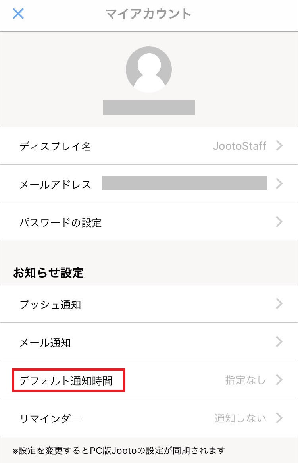This screenshot has width=298, height=463.
Task: Click the chevron beside 指定なし
Action: click(279, 380)
